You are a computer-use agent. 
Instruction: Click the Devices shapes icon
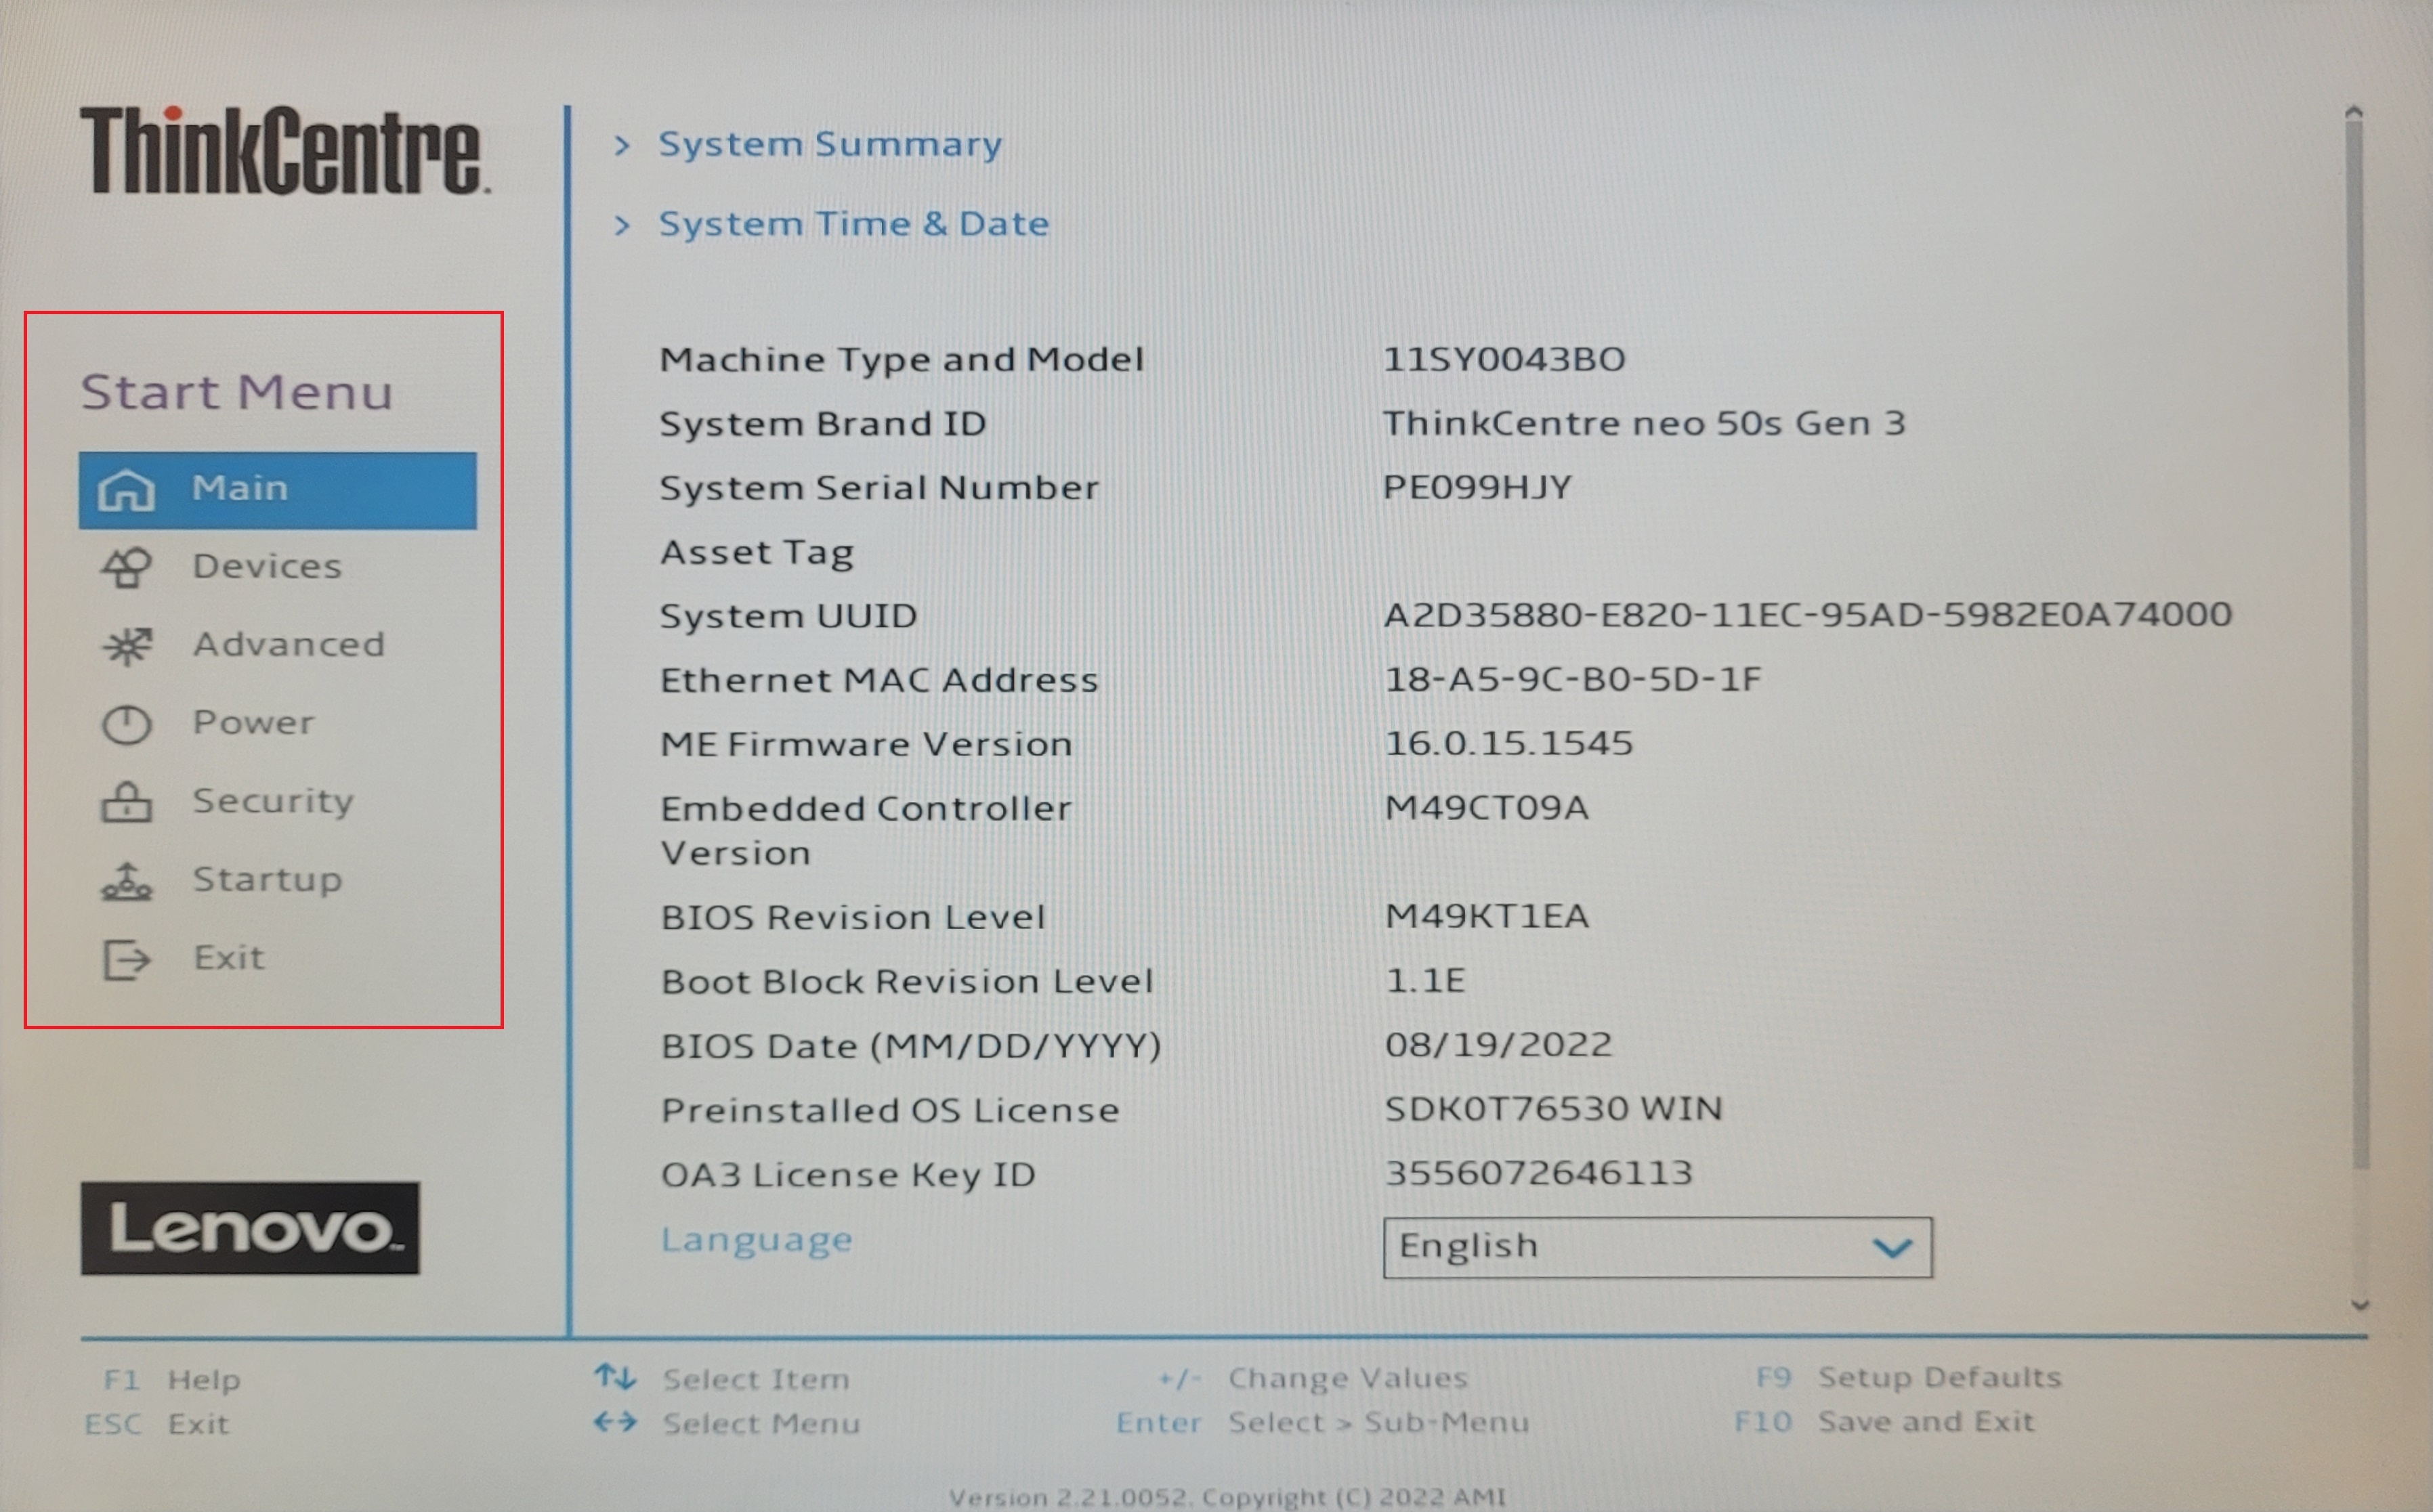coord(126,567)
